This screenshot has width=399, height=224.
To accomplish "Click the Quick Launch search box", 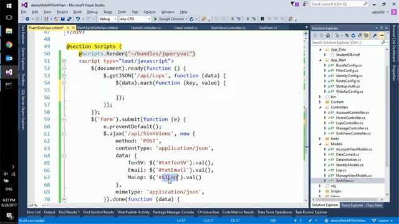I will pos(339,4).
